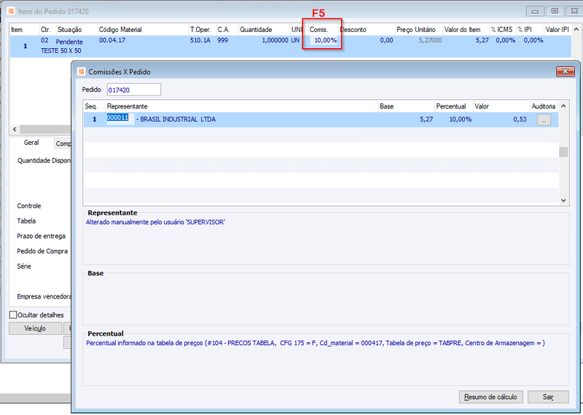583x415 pixels.
Task: Click the Tabela label in Geral tab
Action: click(x=26, y=221)
